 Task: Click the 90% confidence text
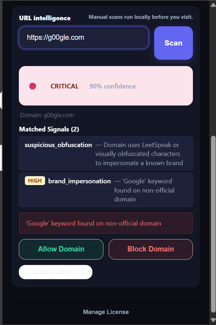(113, 86)
